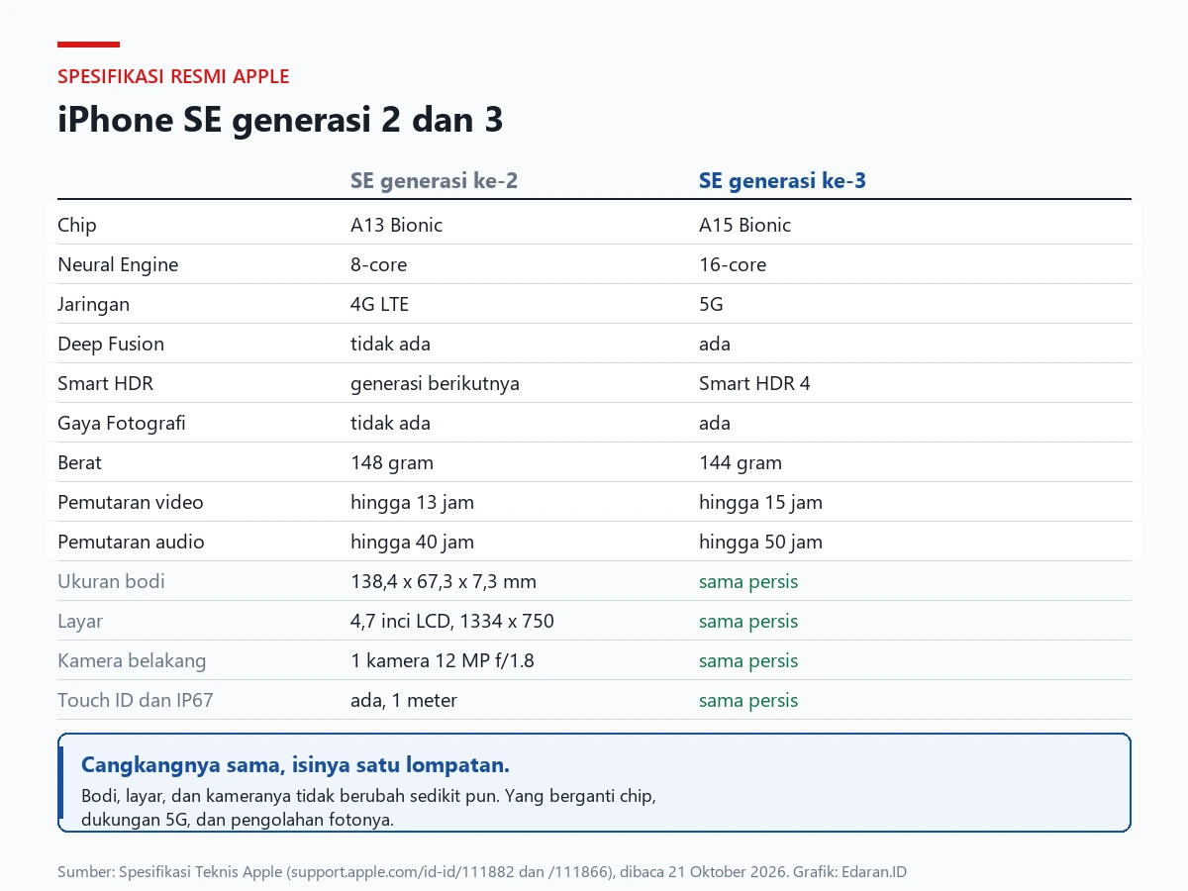The height and width of the screenshot is (891, 1188).
Task: Select the "Berat" row label
Action: [79, 462]
